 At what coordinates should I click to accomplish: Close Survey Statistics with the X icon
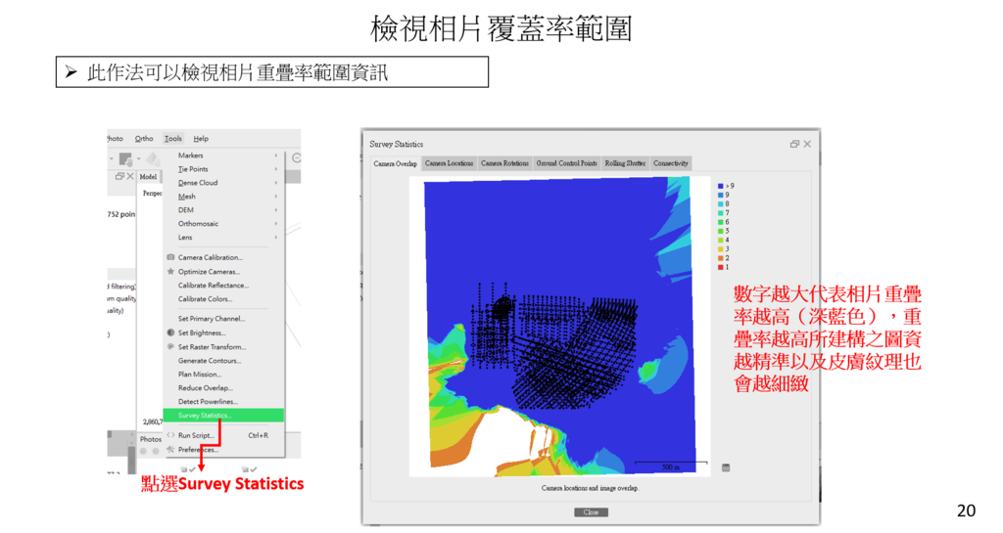807,145
